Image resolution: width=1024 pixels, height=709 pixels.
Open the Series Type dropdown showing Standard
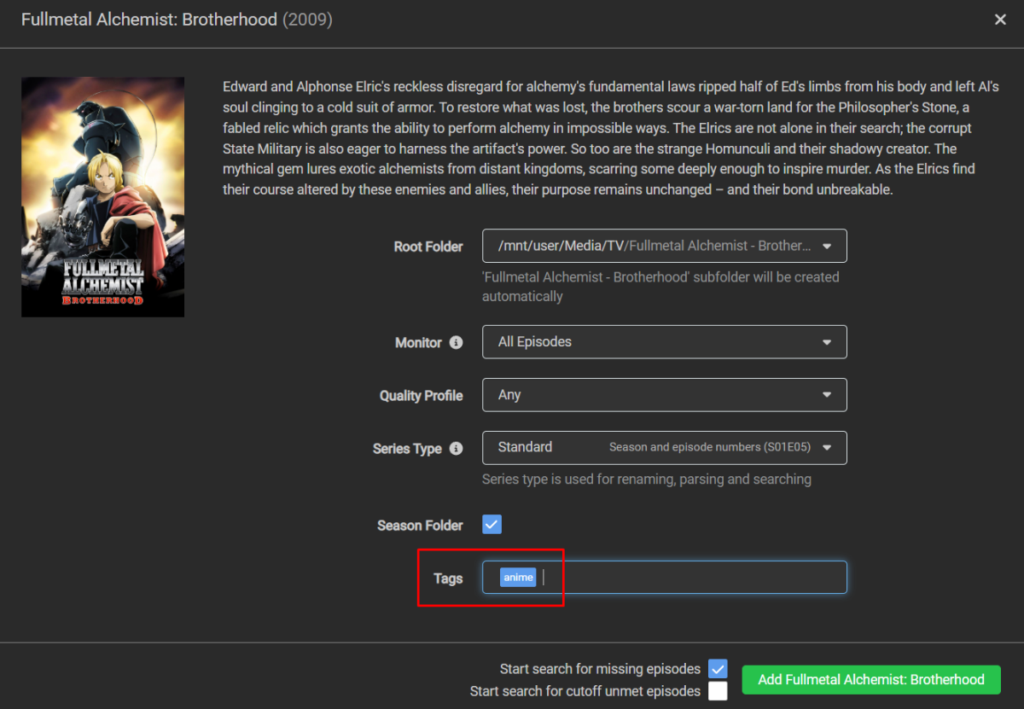pyautogui.click(x=664, y=447)
